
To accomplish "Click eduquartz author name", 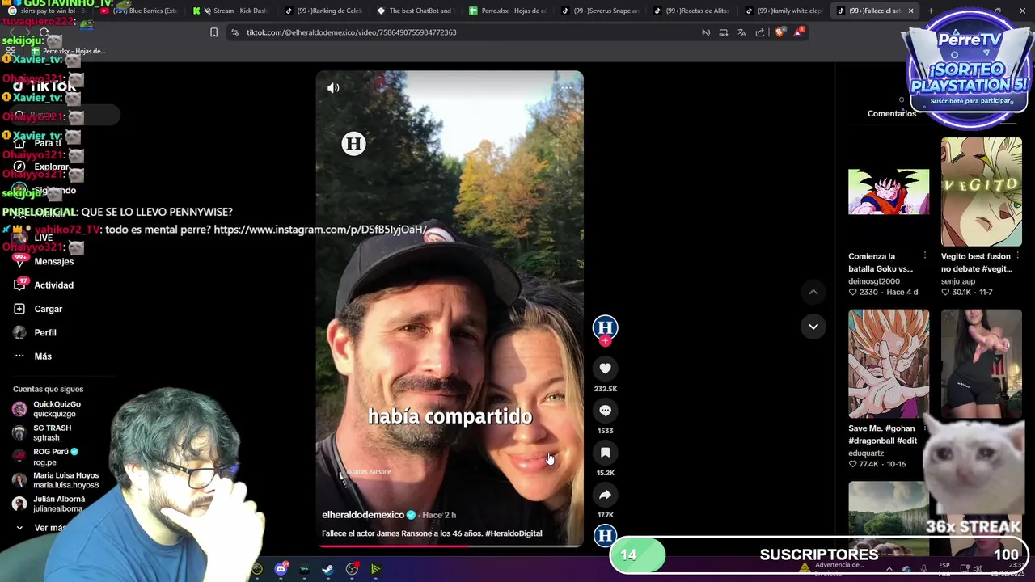I will point(866,453).
